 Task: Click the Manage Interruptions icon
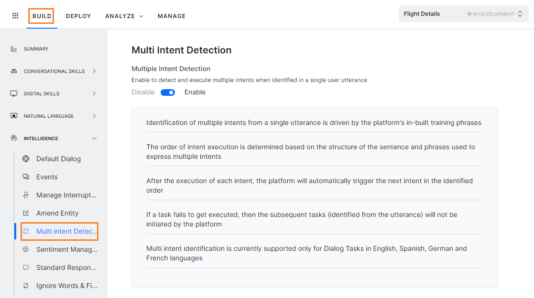click(27, 195)
